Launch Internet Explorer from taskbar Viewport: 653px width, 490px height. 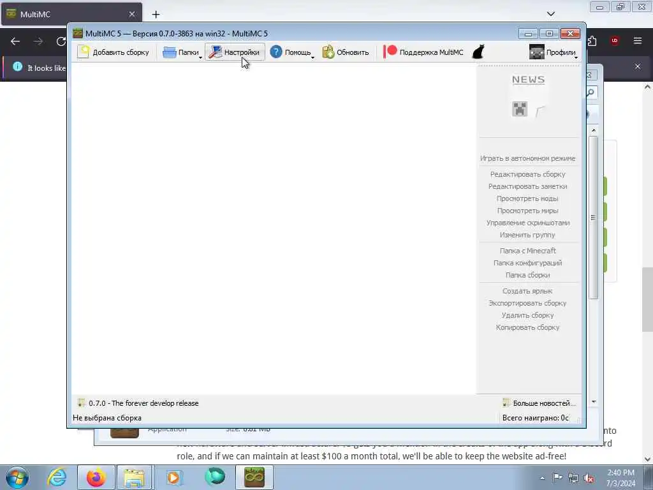(57, 477)
